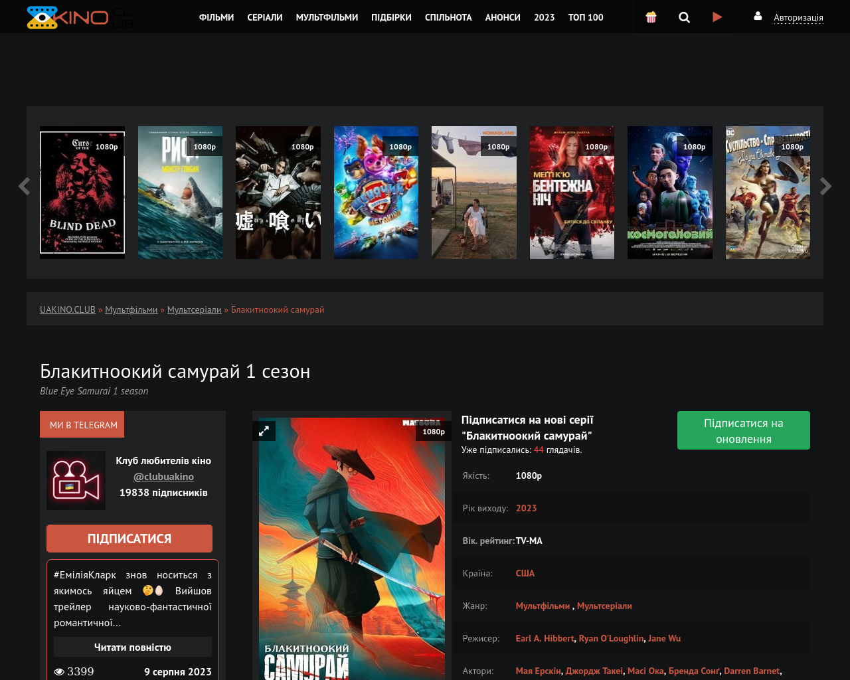Open actor Масі Ока link
Viewport: 850px width, 680px height.
645,671
